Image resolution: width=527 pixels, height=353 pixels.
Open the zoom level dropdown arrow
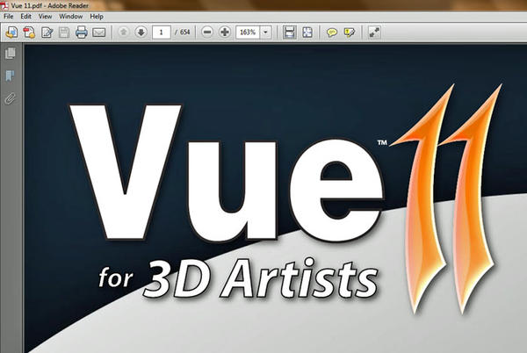tap(265, 32)
